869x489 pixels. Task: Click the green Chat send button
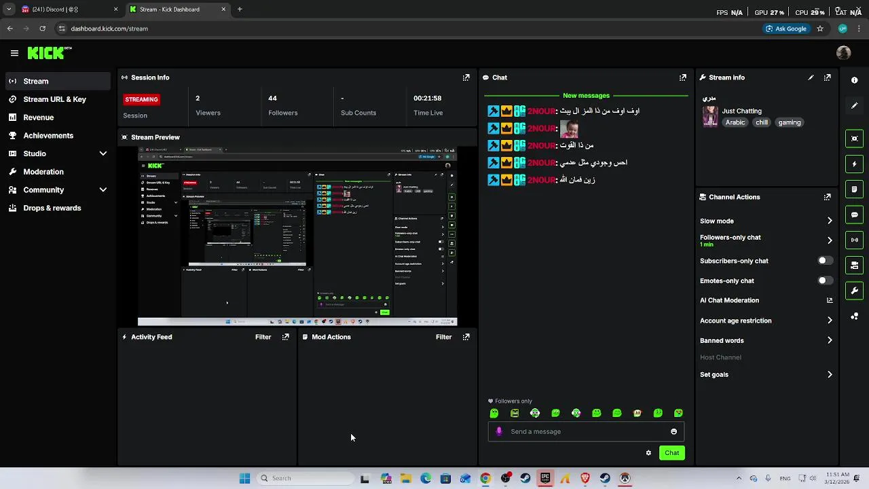[x=671, y=453]
